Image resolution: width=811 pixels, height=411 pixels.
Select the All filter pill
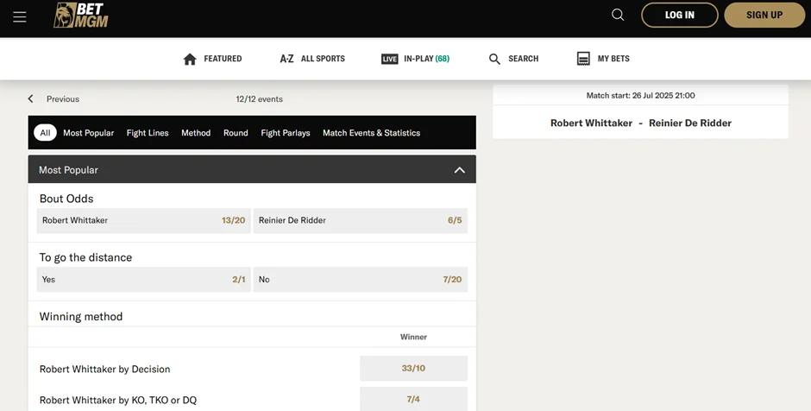(x=45, y=133)
